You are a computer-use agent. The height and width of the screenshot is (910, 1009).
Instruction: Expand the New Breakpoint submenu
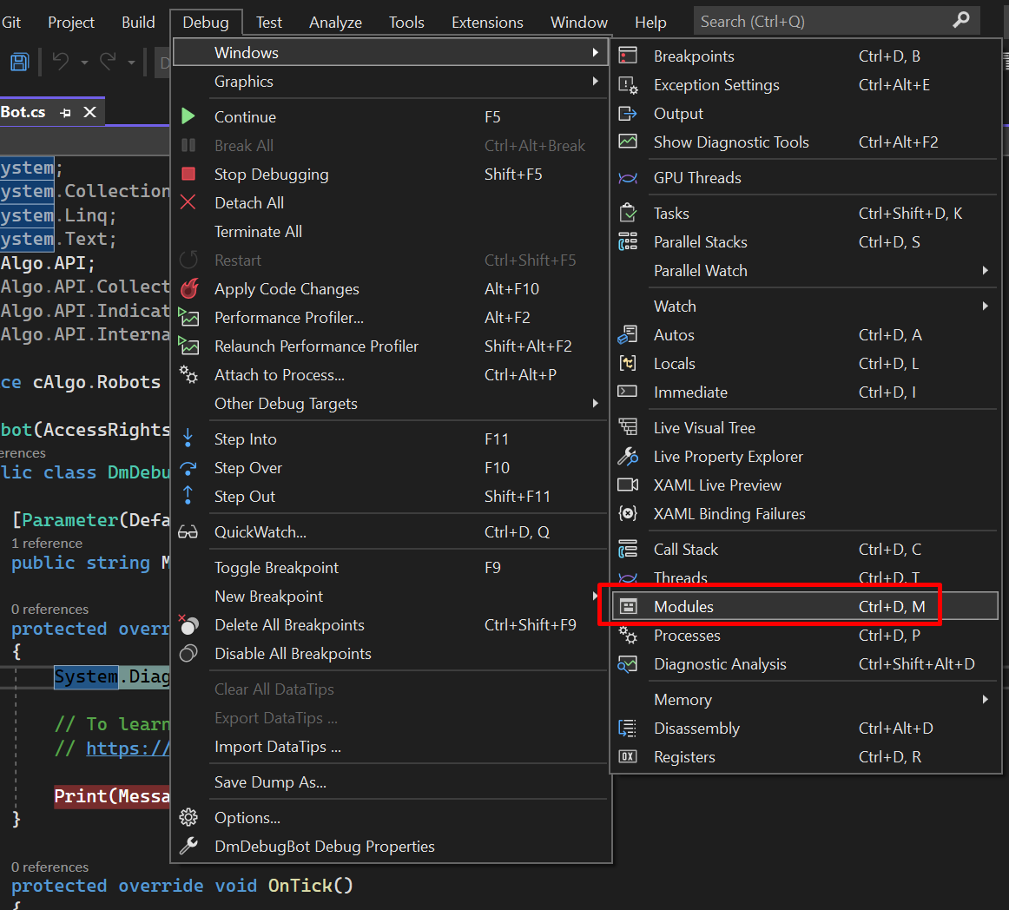[x=391, y=596]
